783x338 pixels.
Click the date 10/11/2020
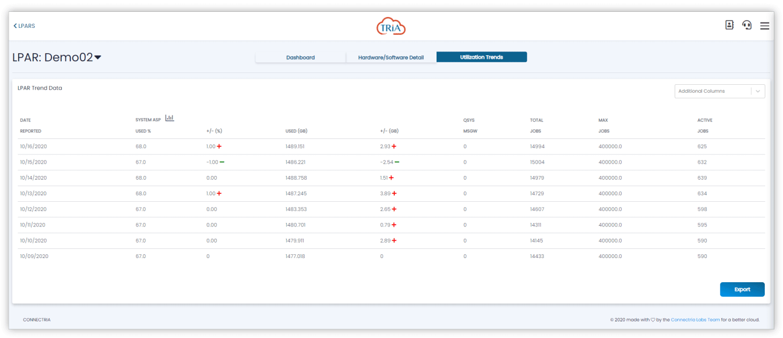coord(33,225)
